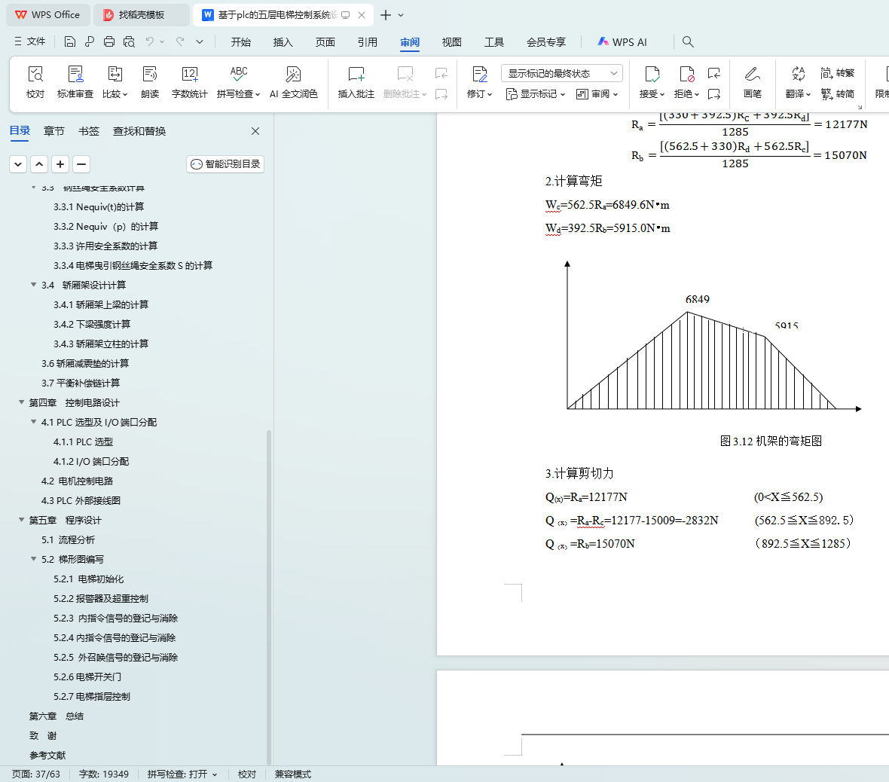Jump to next change icon

(713, 94)
